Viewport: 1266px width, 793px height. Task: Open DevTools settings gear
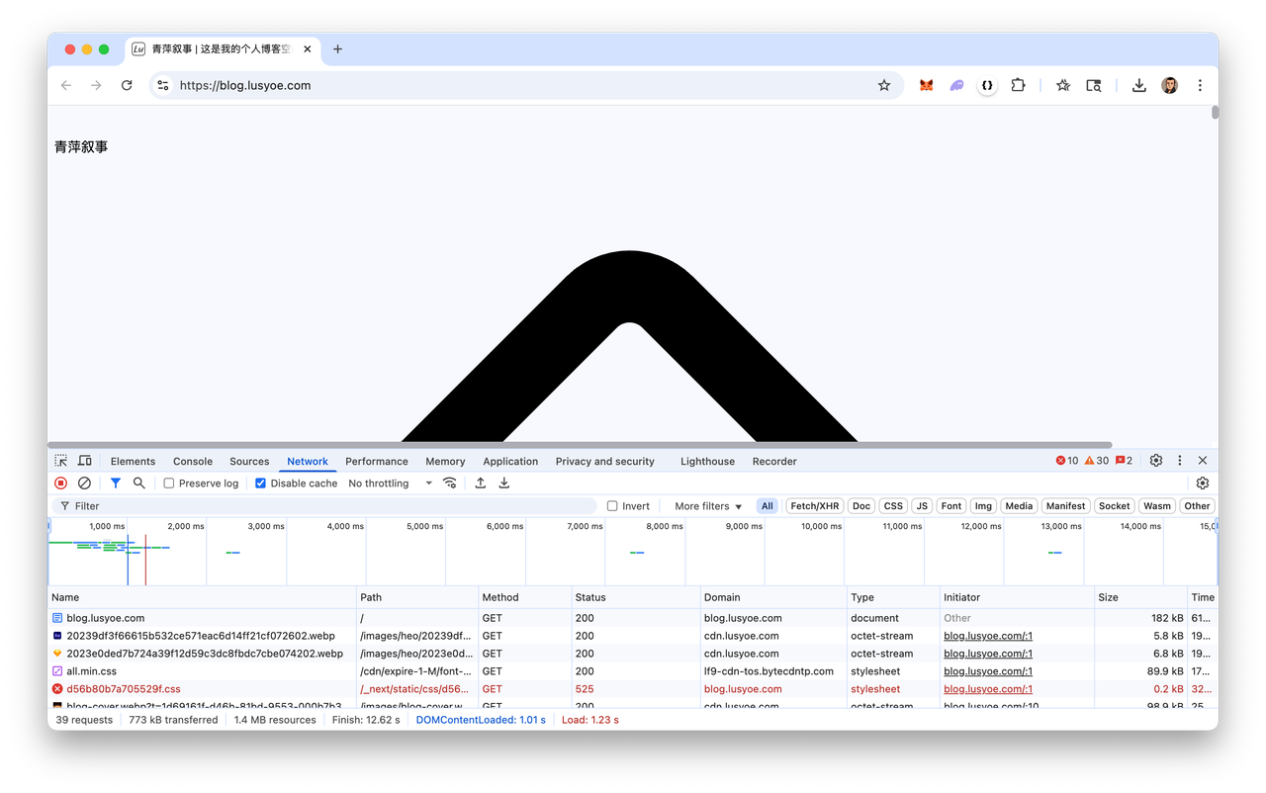click(x=1155, y=461)
